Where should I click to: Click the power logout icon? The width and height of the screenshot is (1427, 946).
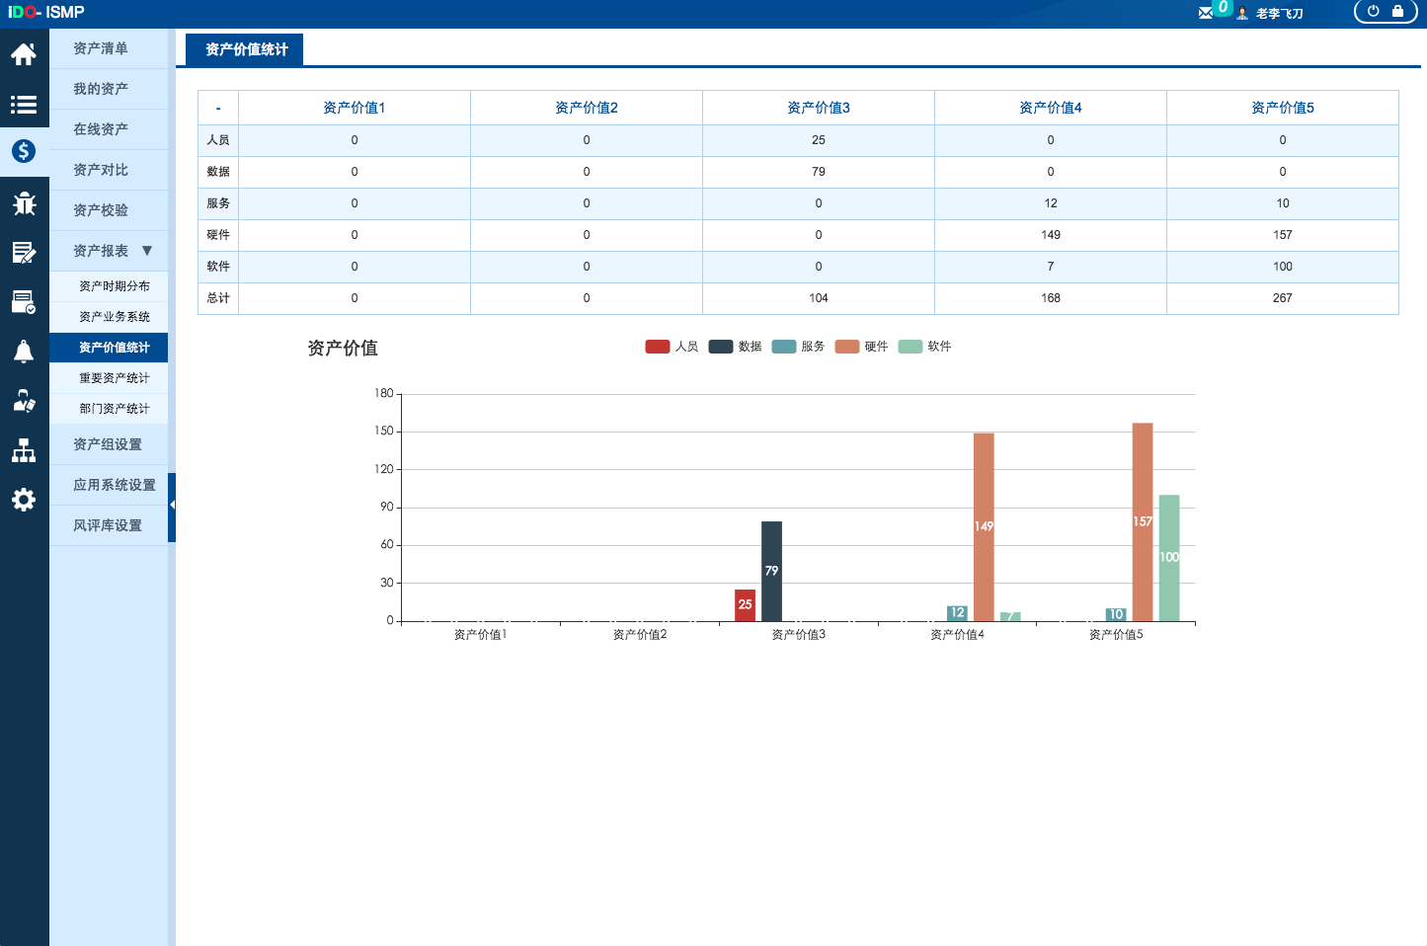pos(1373,12)
